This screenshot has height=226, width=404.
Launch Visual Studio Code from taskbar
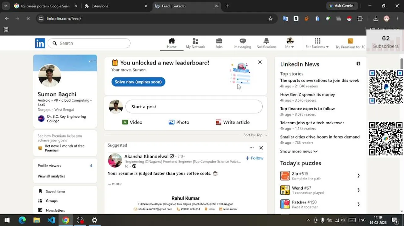[51, 220]
